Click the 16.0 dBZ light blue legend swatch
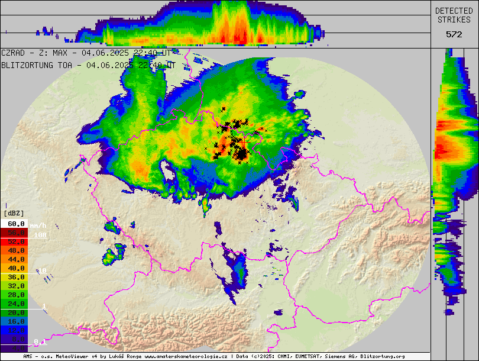This screenshot has height=361, width=479. [x=14, y=321]
